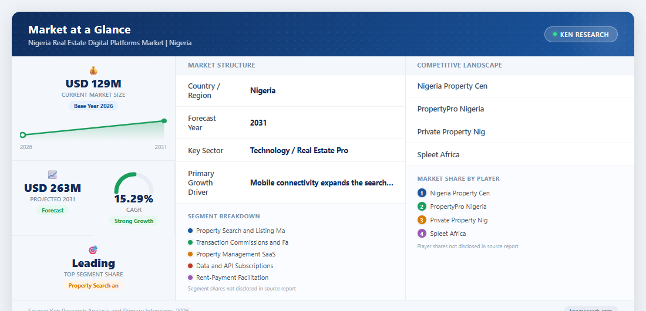Click the MARKET SHARE BY PLAYER heading

click(459, 179)
